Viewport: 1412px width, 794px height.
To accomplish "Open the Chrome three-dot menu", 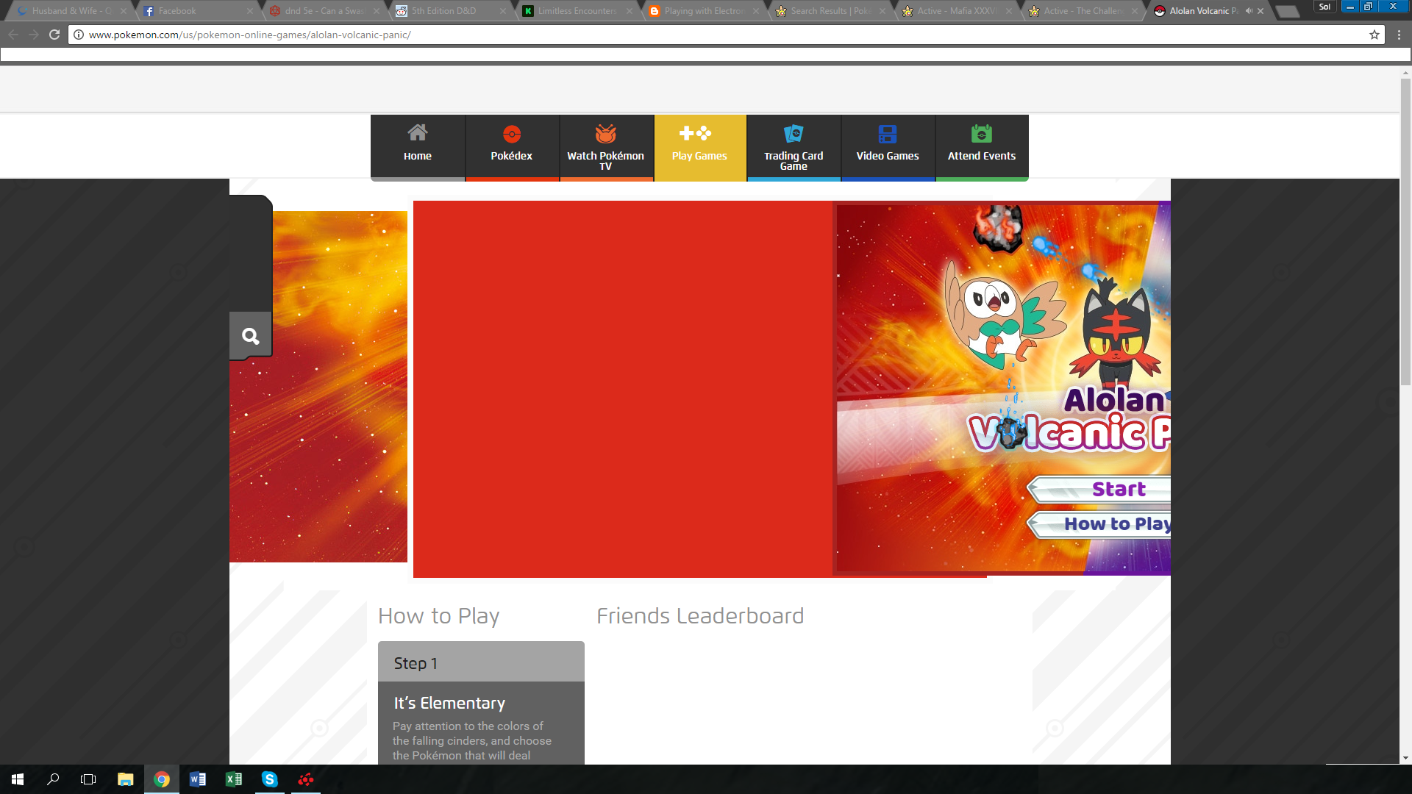I will pyautogui.click(x=1399, y=35).
